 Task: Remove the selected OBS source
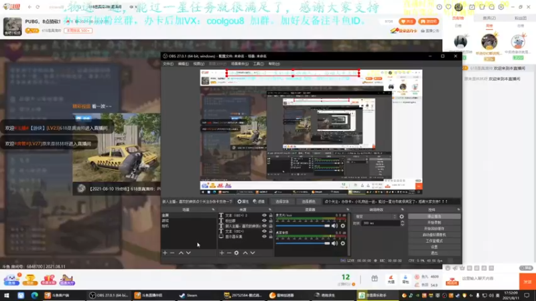click(229, 253)
